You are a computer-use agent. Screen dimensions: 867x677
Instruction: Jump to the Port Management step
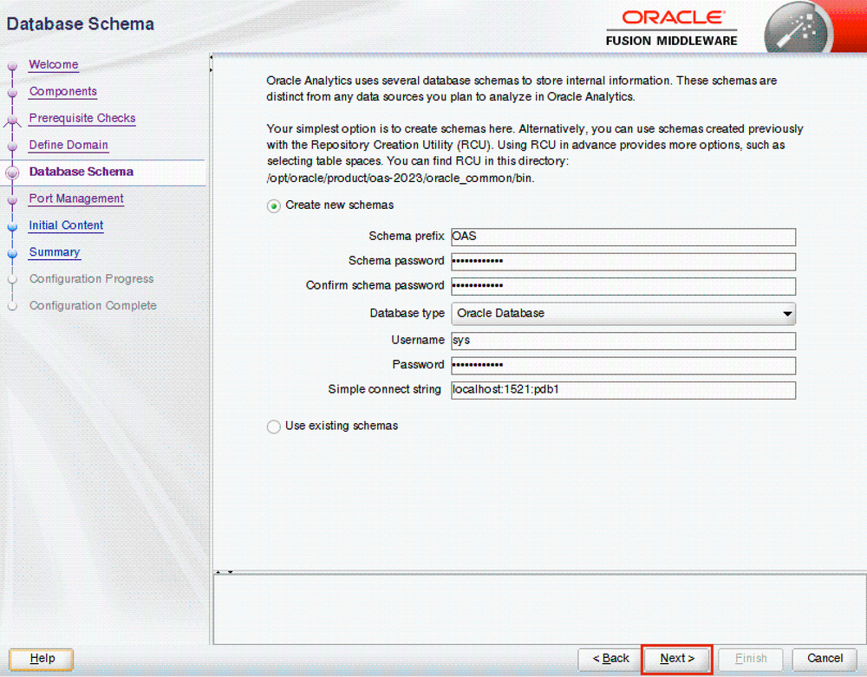click(x=76, y=199)
